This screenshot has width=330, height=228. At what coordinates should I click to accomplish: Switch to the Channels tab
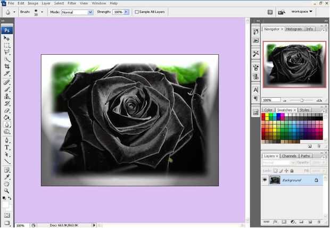point(289,156)
